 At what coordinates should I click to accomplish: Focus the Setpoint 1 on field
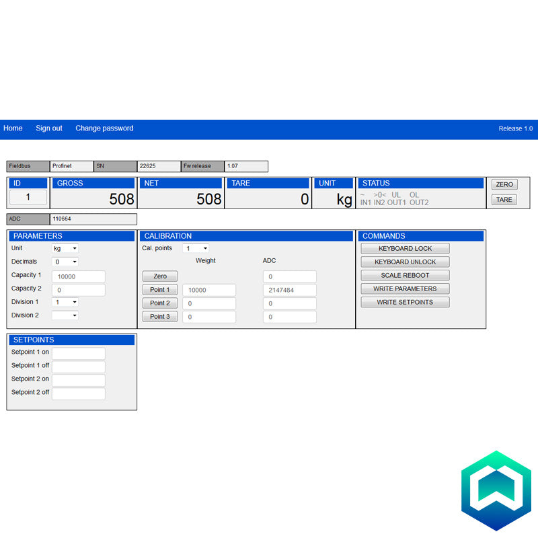[79, 353]
